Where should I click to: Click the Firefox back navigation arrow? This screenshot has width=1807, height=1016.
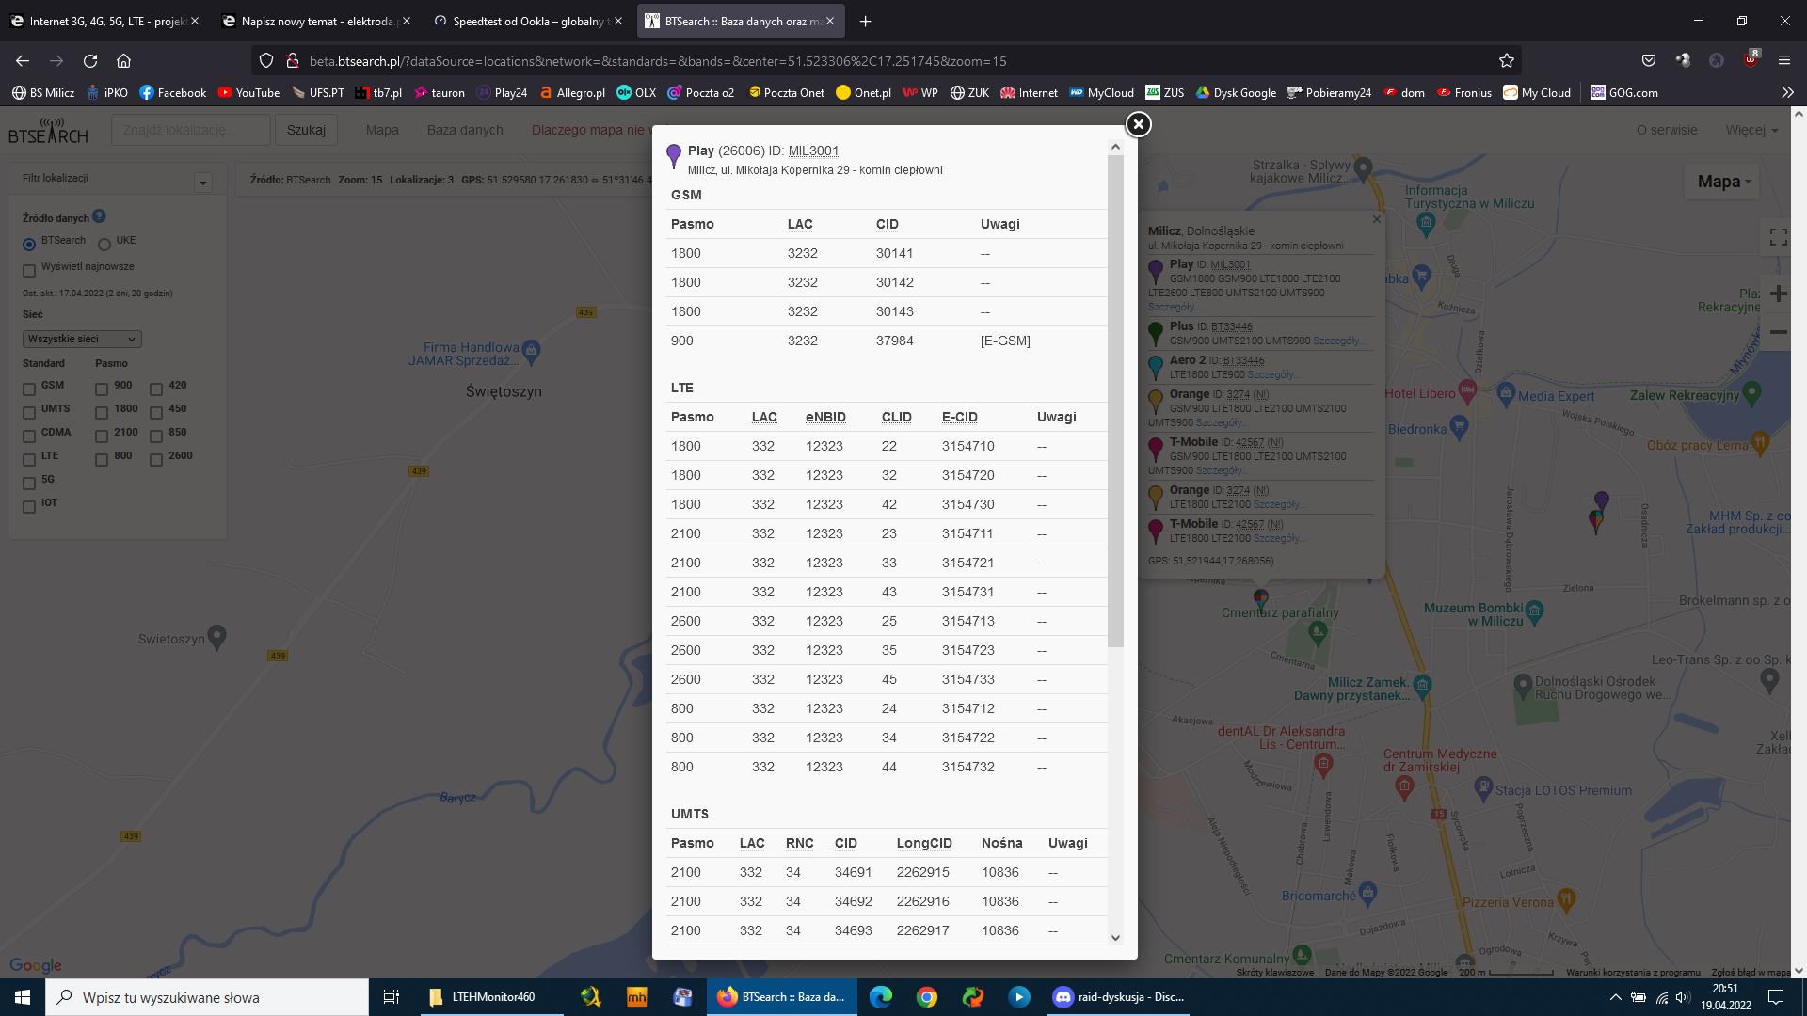[23, 61]
